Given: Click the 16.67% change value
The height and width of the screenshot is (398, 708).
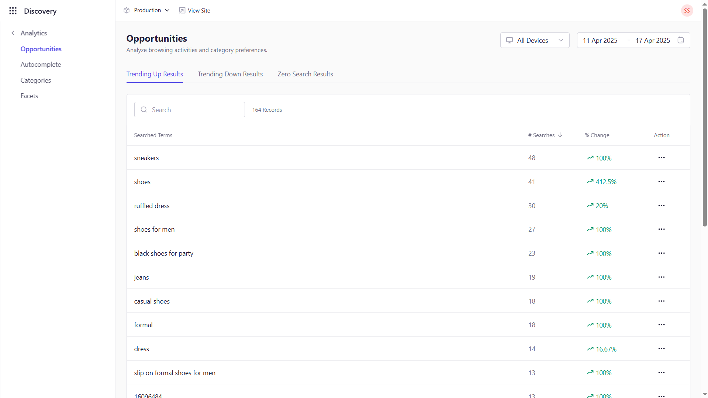Looking at the screenshot, I should point(606,349).
